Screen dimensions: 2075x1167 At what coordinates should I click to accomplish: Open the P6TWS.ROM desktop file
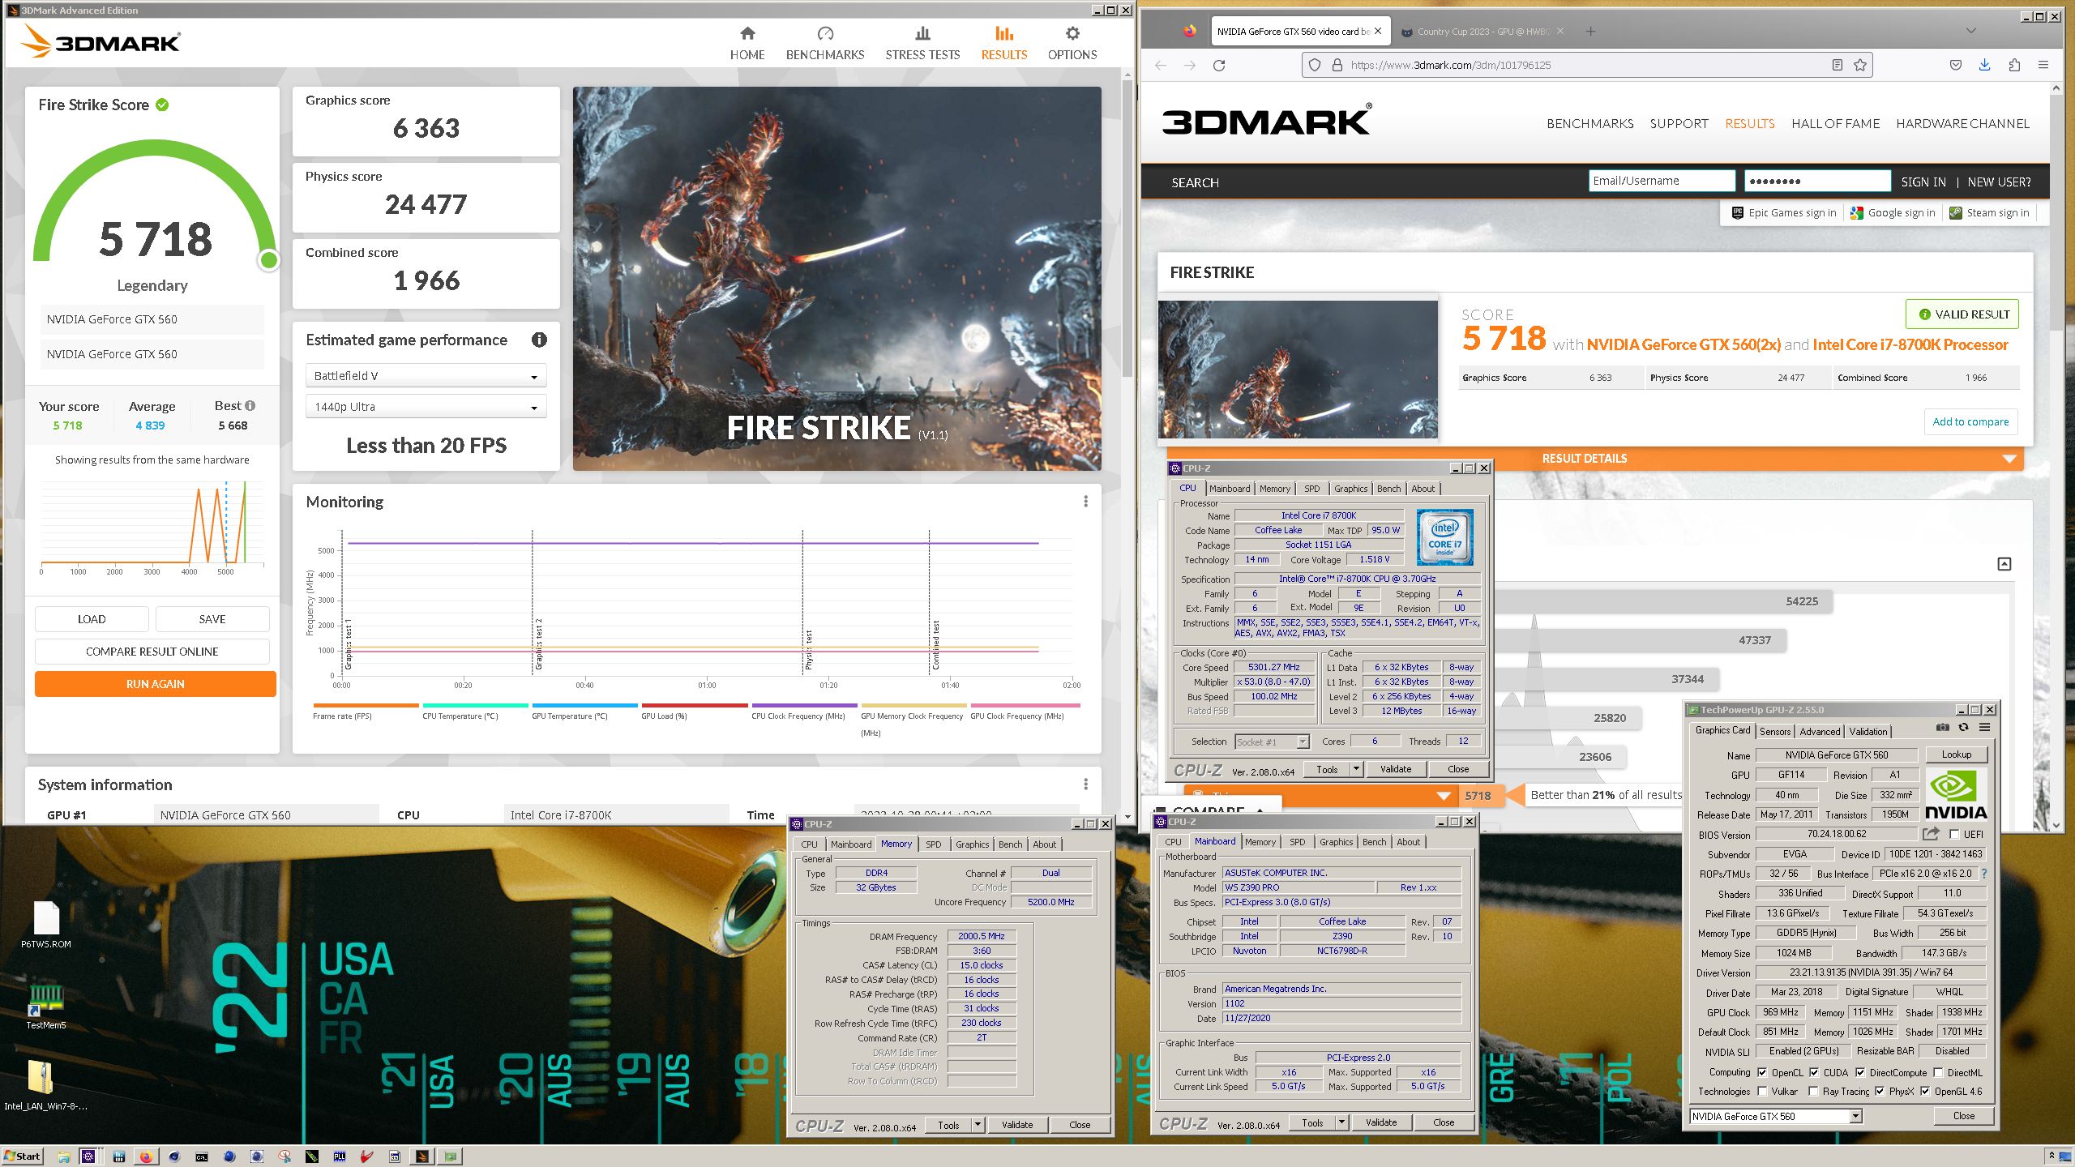point(46,924)
